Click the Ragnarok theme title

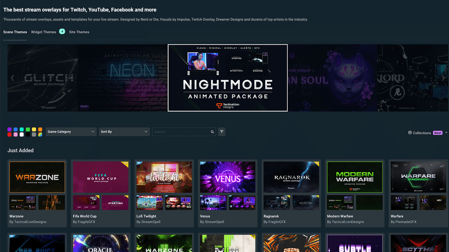click(271, 216)
